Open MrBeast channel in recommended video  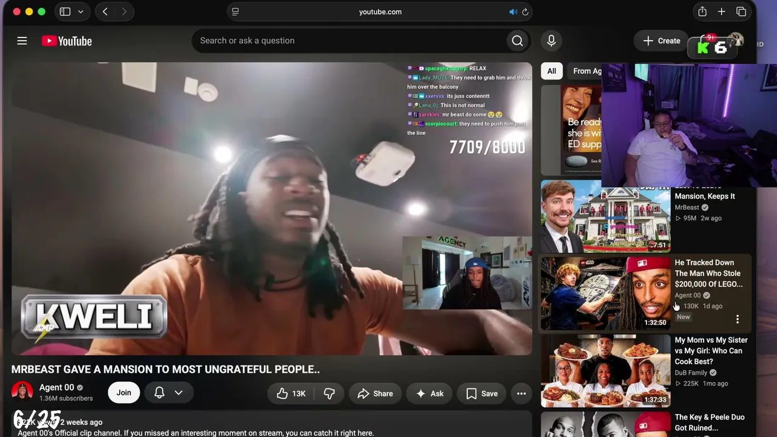(687, 207)
